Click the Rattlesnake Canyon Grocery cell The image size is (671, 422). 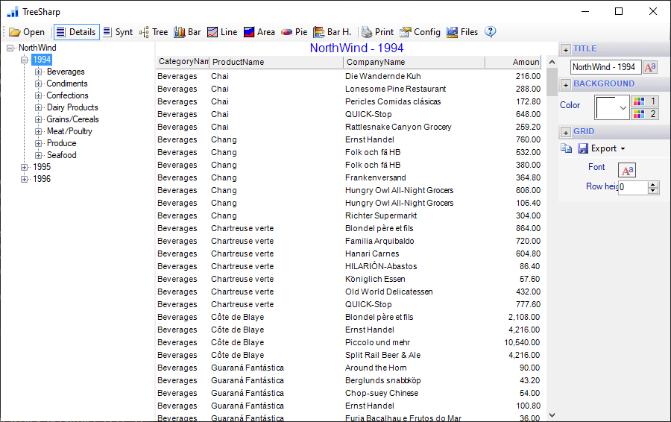click(398, 127)
